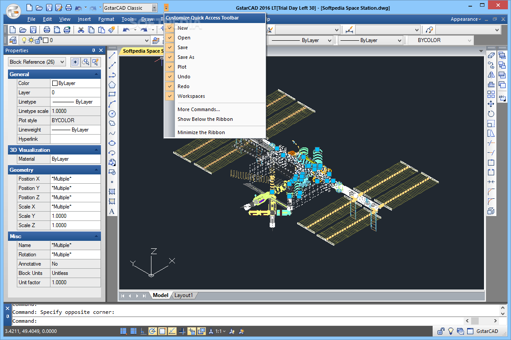Click the layer 0 color square
Image resolution: width=511 pixels, height=340 pixels.
(46, 40)
